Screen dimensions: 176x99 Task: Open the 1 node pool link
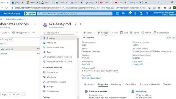pos(137,64)
